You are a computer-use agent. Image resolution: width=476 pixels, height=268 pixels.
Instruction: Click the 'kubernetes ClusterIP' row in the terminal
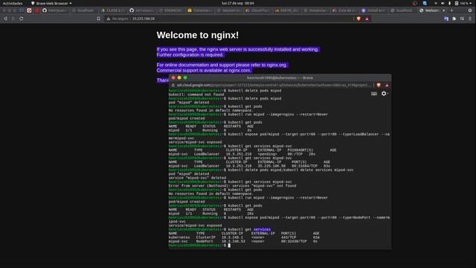(244, 237)
